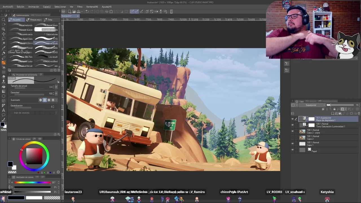Hide the Mapa de degradado1 layer
Screen dimensions: 361x203
click(x=292, y=119)
